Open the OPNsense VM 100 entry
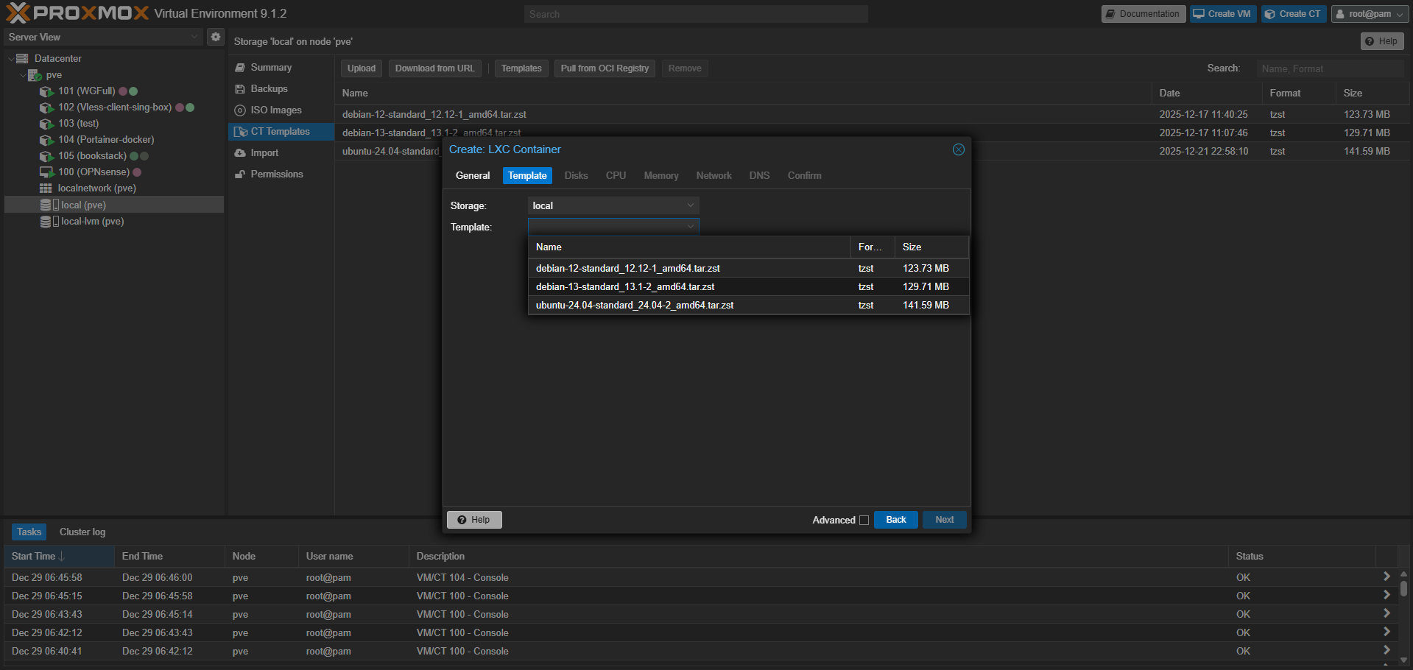Screen dimensions: 1413x670 click(94, 172)
